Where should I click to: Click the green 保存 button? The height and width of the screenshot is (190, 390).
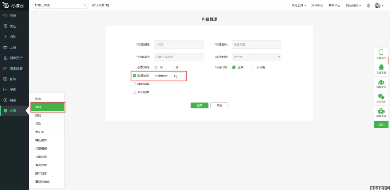(199, 105)
